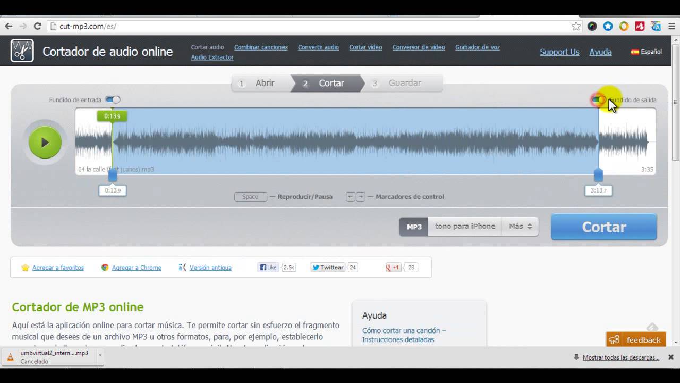Click the page scrollbar up arrow
Viewport: 680px width, 383px height.
click(676, 39)
